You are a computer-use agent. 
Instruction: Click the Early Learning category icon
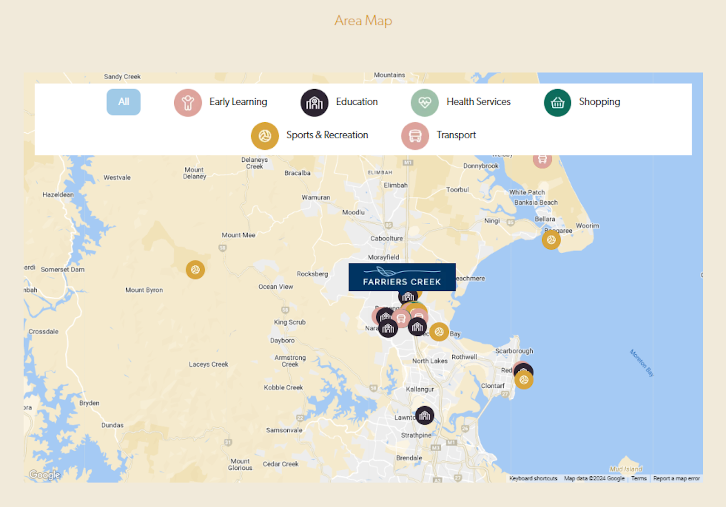[x=188, y=103]
